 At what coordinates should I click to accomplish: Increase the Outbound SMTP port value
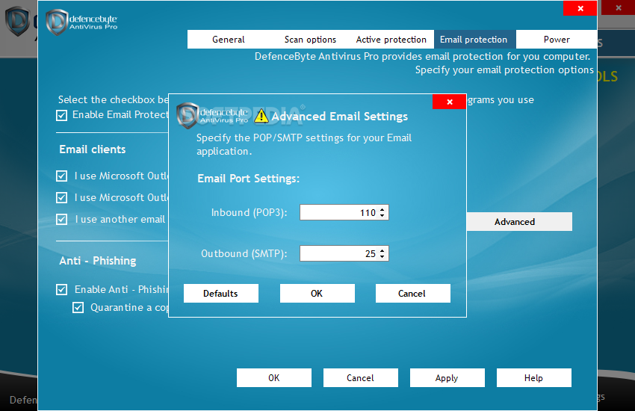(382, 250)
